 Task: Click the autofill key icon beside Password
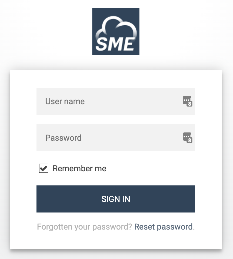pyautogui.click(x=187, y=137)
